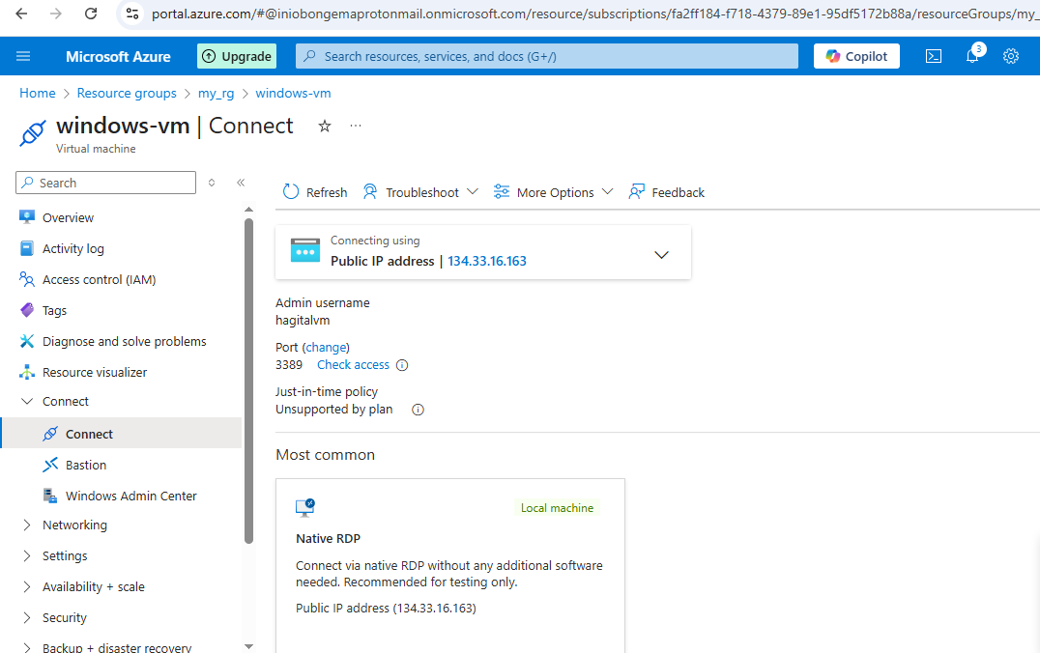Collapse the sidebar with the double-chevron icon

241,183
